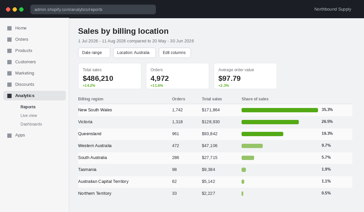Select the South Australia region name
This screenshot has width=364, height=212.
(92, 158)
